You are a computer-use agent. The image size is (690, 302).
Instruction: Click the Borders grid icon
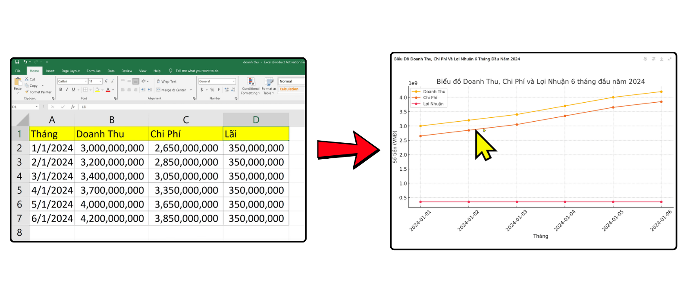click(x=85, y=90)
